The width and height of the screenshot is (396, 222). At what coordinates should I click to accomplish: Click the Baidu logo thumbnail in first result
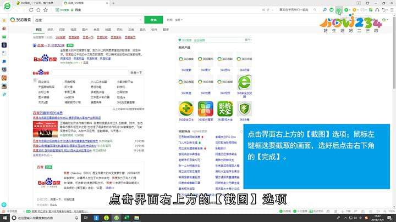(46, 59)
